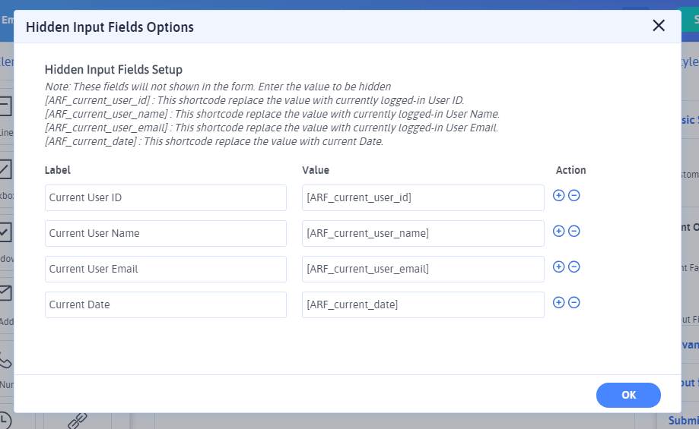
Task: Edit the Current User ID label field
Action: (165, 197)
